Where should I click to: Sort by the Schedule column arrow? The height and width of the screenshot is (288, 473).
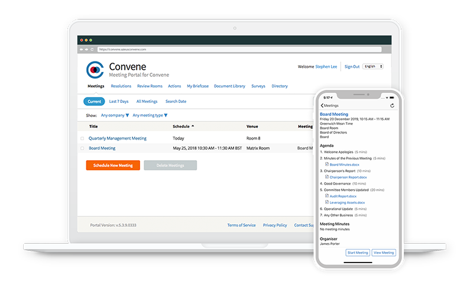(x=193, y=126)
